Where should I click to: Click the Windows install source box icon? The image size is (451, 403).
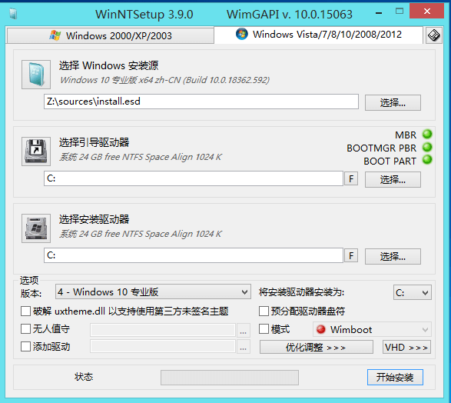[36, 75]
